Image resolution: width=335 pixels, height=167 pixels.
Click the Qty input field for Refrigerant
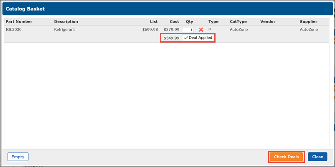(x=188, y=30)
